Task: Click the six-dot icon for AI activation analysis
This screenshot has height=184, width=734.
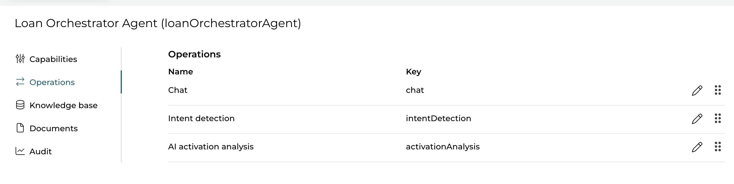Action: [718, 147]
